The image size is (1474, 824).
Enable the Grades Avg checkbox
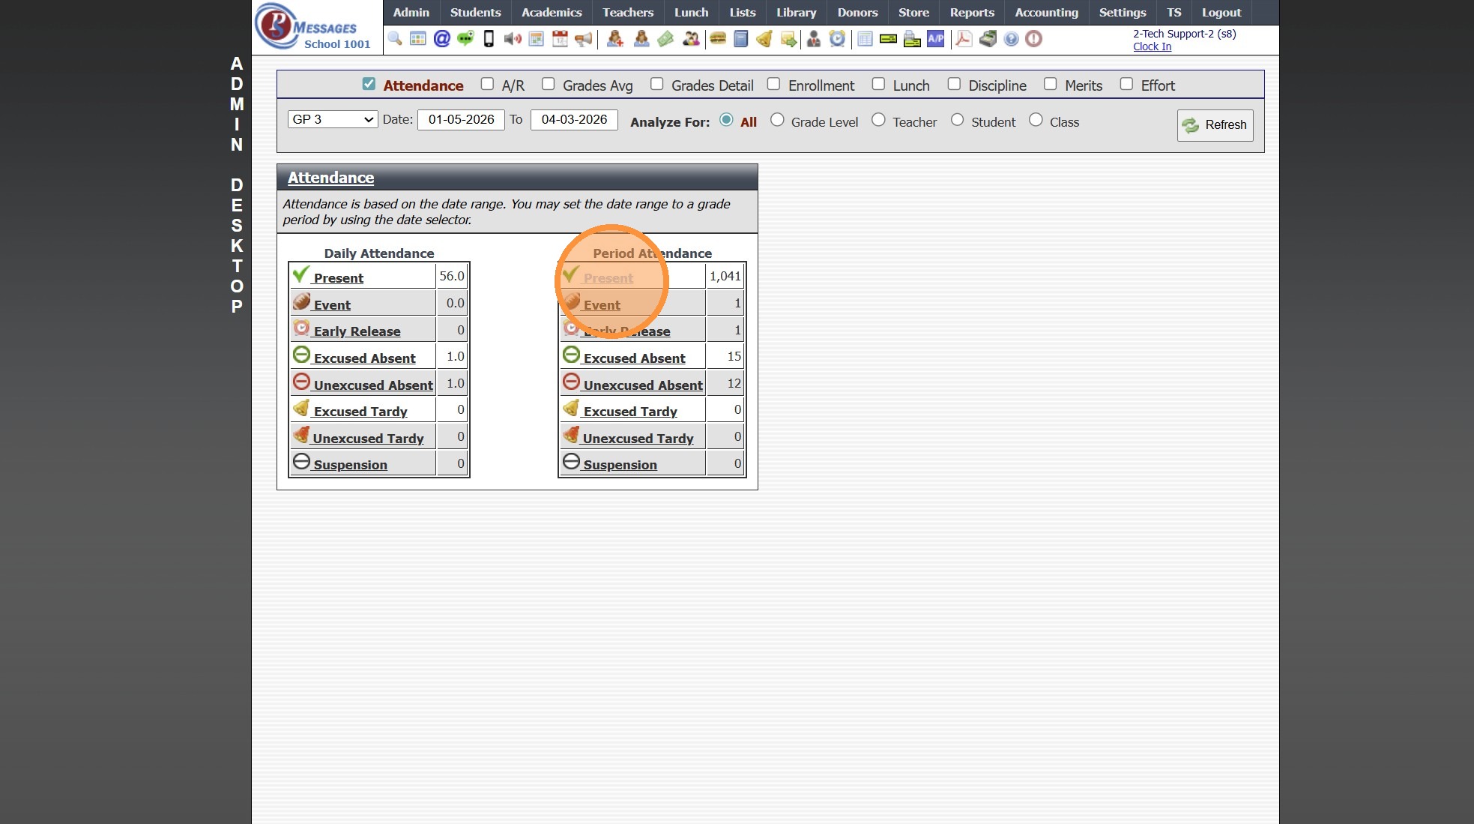pos(549,84)
